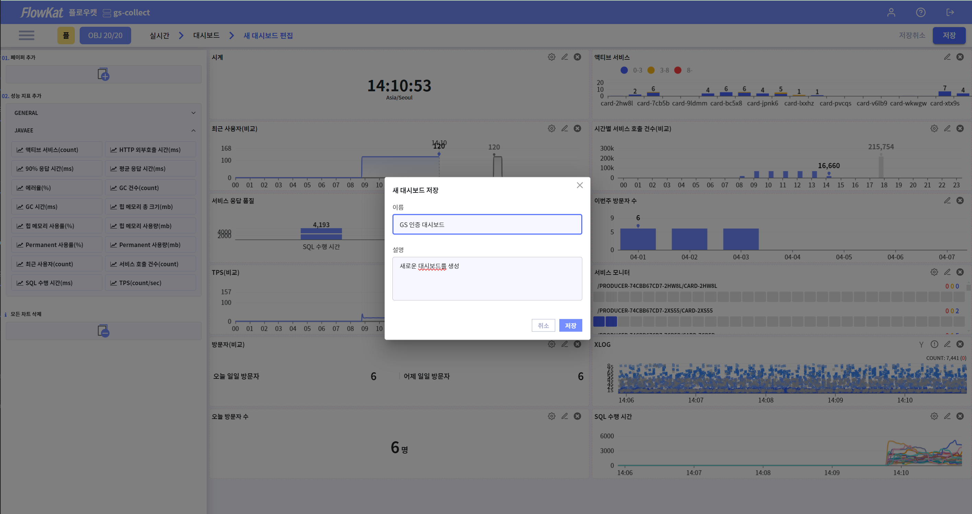972x514 pixels.
Task: Click the add paper icon button
Action: coord(103,74)
